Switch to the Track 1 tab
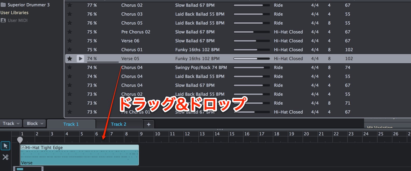 click(x=71, y=124)
